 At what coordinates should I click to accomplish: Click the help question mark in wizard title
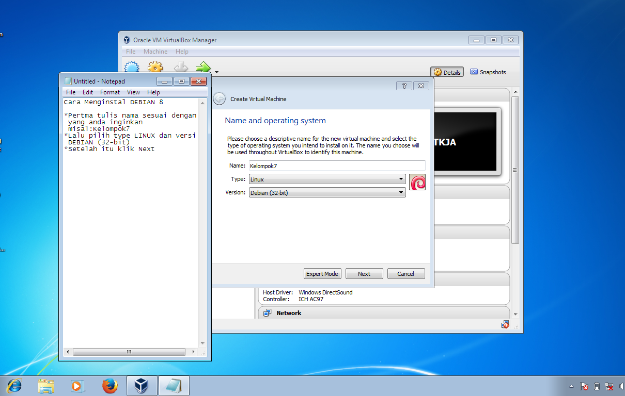pyautogui.click(x=404, y=86)
